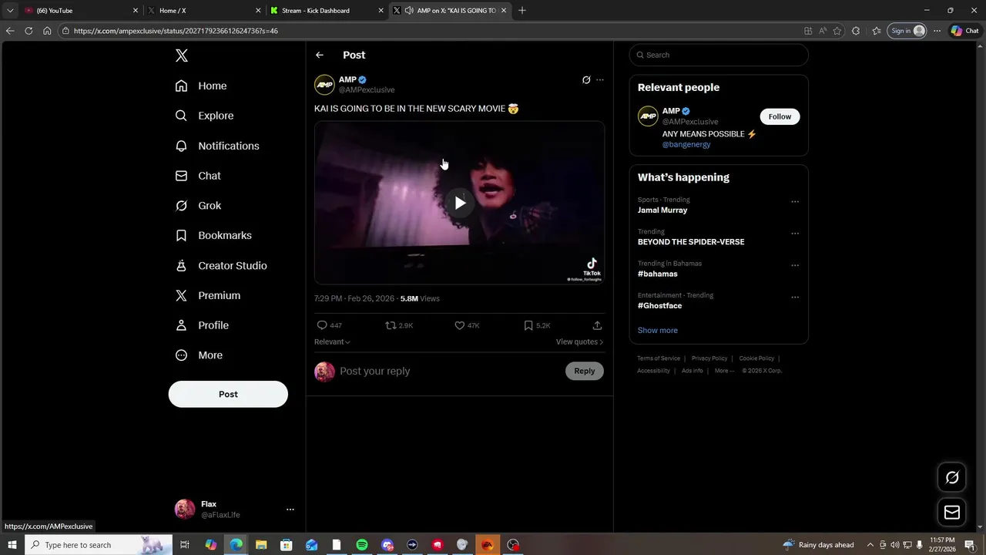Play the video in the AMP post
Image resolution: width=986 pixels, height=555 pixels.
tap(460, 203)
